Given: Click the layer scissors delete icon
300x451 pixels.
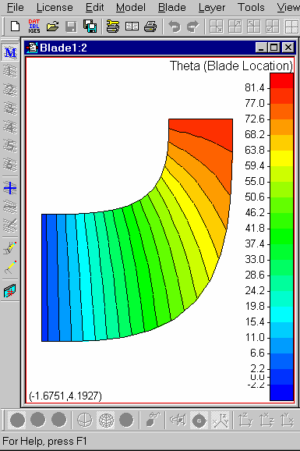Looking at the screenshot, I should click(10, 225).
